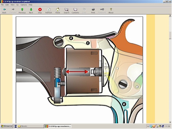
Task: Open the Go menu
Action: (17, 5)
